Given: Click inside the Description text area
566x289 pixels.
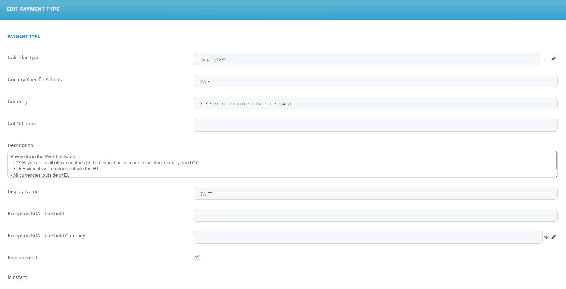Looking at the screenshot, I should 281,165.
